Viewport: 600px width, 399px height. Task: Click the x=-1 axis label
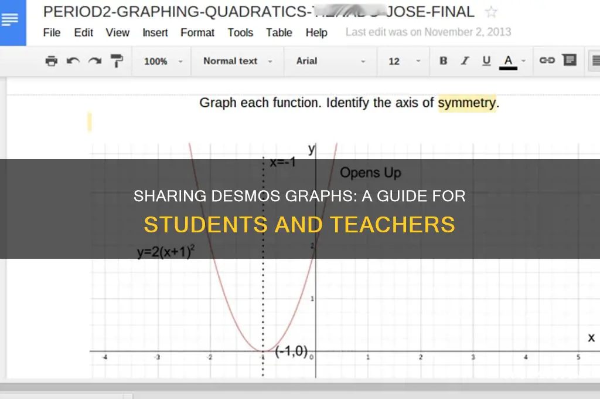pos(283,162)
